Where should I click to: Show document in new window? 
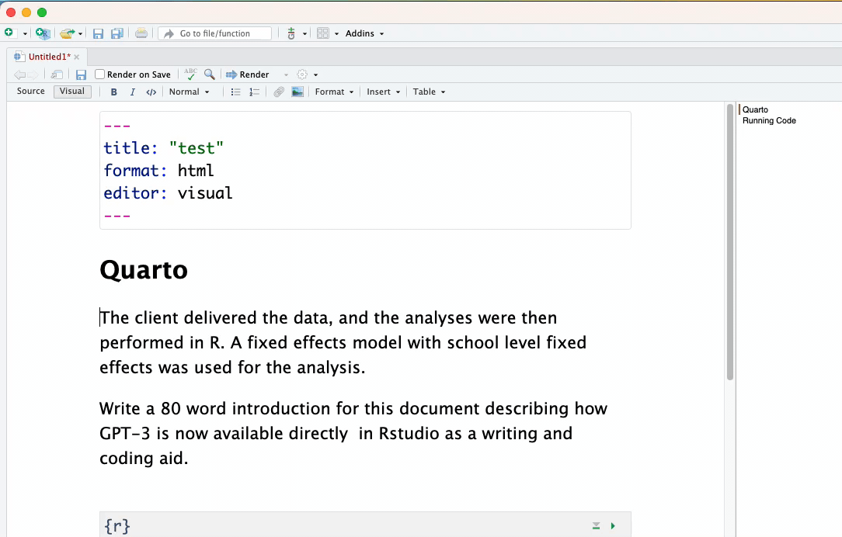click(57, 74)
